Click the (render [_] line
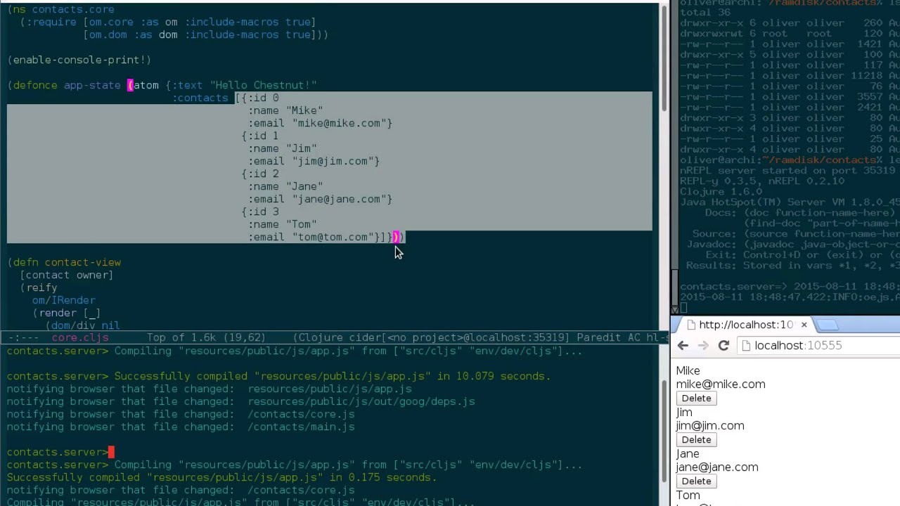 point(67,313)
